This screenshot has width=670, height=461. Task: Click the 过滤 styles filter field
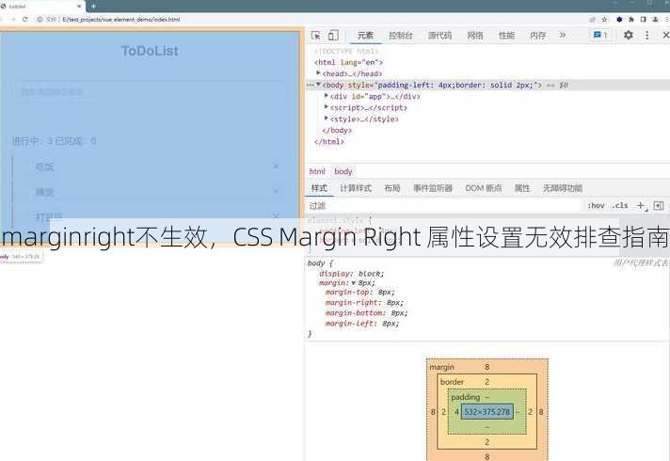[444, 206]
